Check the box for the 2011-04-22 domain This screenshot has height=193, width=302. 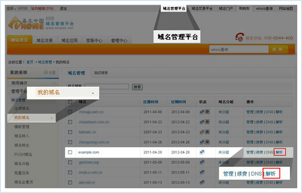(70, 122)
